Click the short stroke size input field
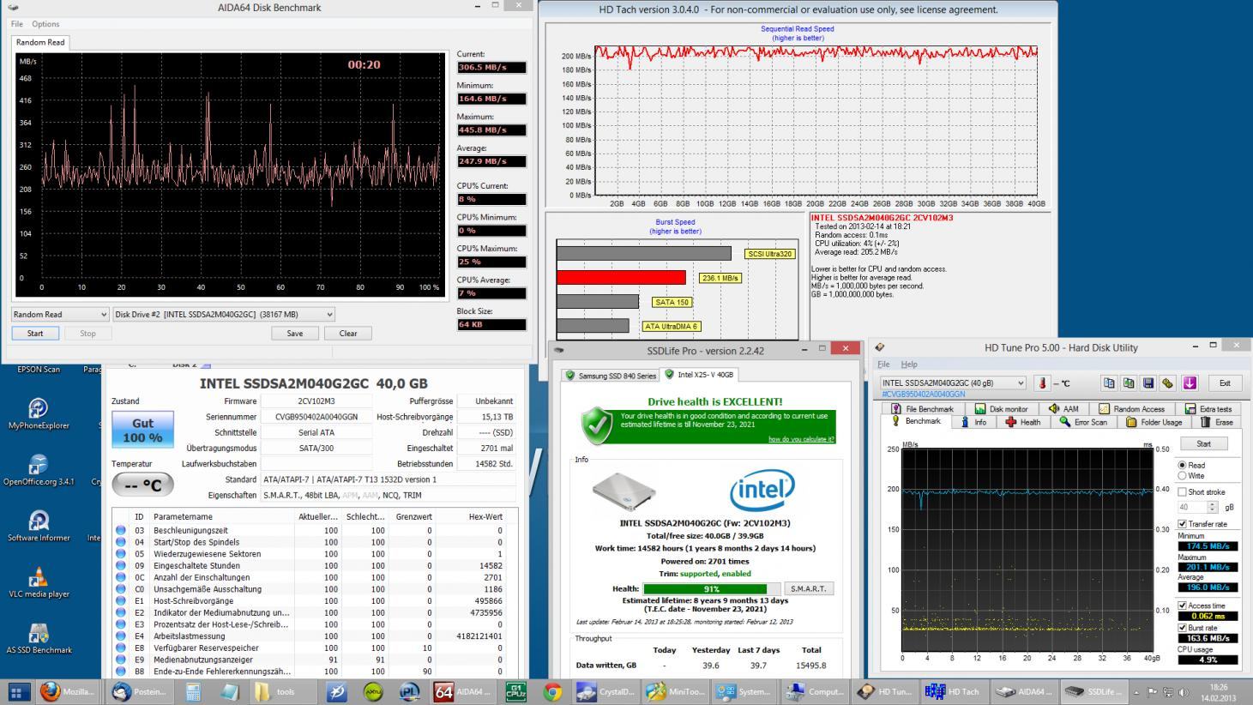Viewport: 1253px width, 705px height. [1193, 508]
